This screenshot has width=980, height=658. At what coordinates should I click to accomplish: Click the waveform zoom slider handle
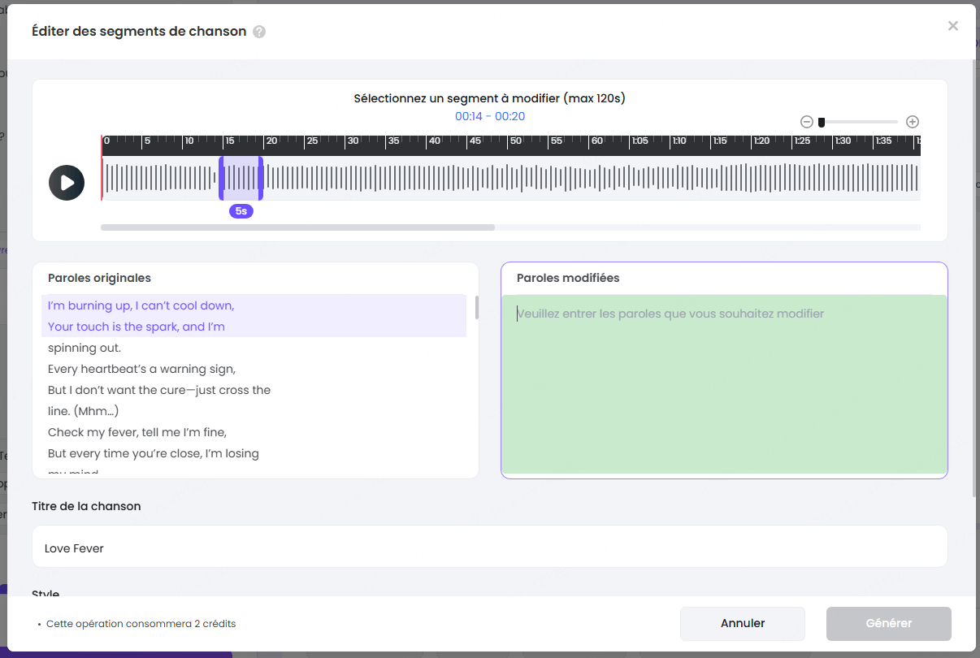(x=822, y=122)
